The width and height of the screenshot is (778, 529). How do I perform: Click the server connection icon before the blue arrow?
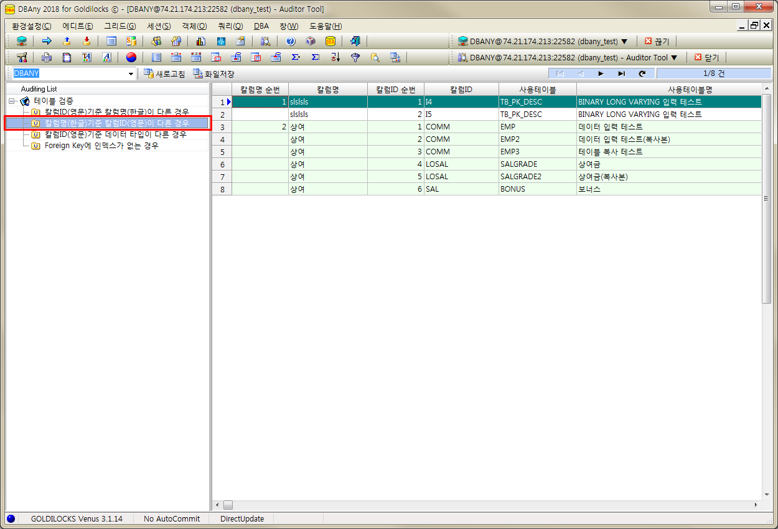click(22, 41)
